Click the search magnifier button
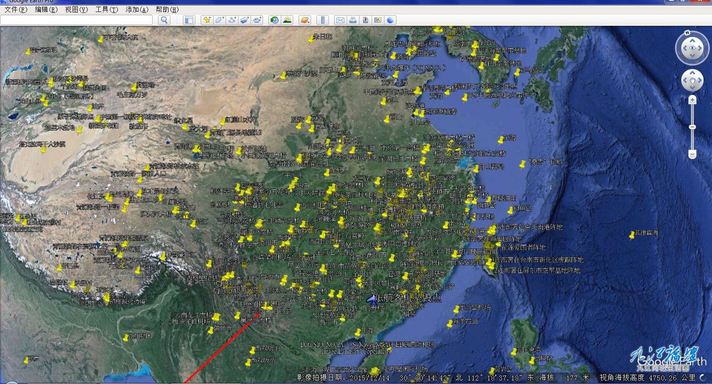The height and width of the screenshot is (384, 712). [164, 20]
